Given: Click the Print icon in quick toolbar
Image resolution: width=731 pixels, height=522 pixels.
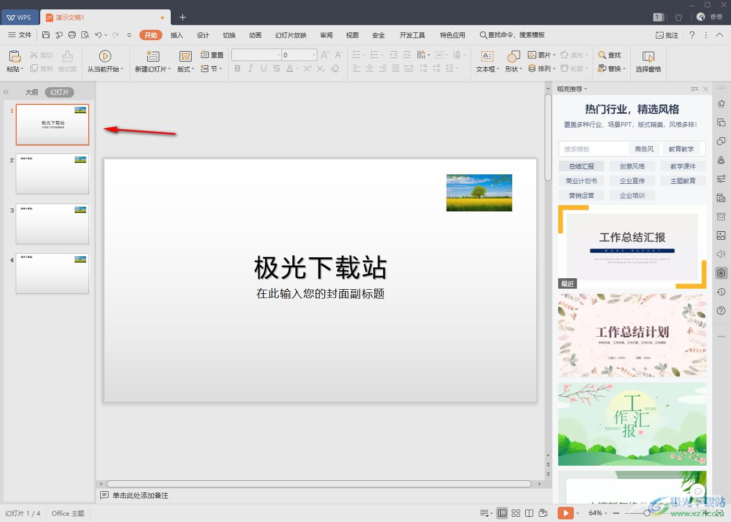Looking at the screenshot, I should [x=72, y=35].
